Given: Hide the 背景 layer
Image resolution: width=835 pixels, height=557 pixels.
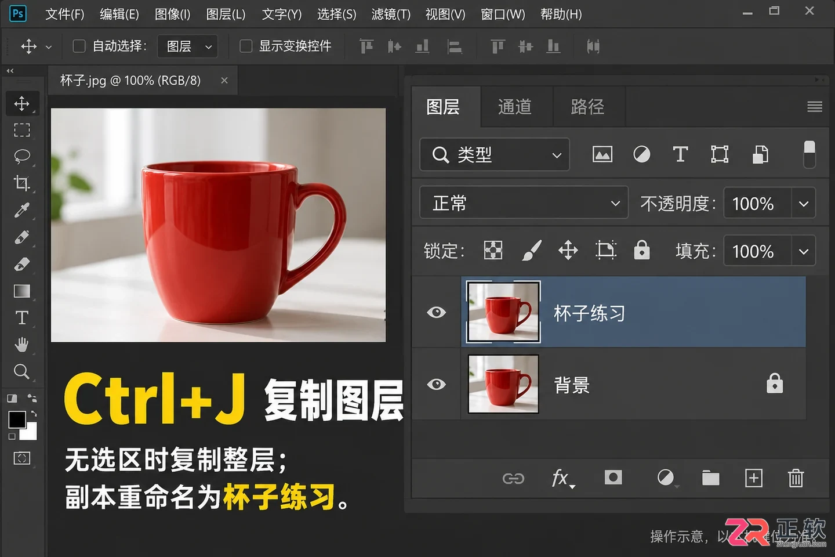Looking at the screenshot, I should click(437, 384).
